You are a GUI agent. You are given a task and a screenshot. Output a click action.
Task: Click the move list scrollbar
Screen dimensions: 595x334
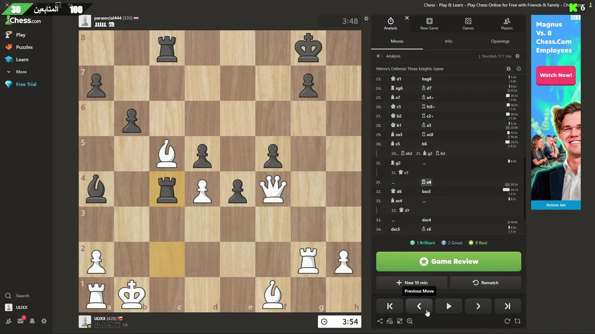click(524, 188)
